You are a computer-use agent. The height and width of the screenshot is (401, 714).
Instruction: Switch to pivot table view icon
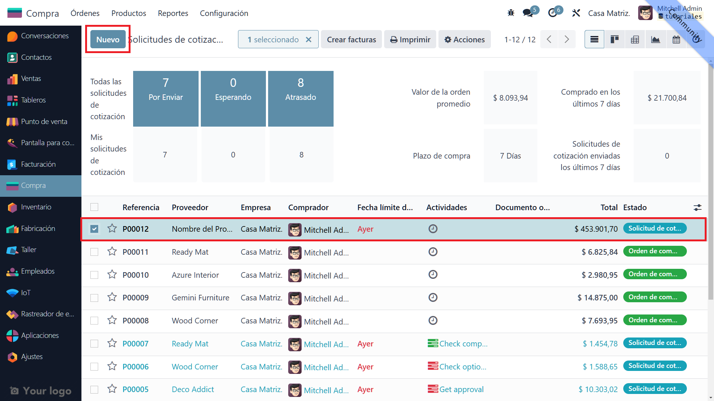[x=635, y=39]
